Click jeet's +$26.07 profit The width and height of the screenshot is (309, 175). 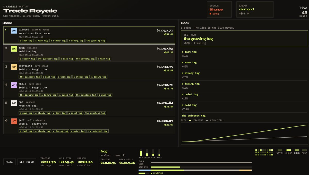pos(168,125)
